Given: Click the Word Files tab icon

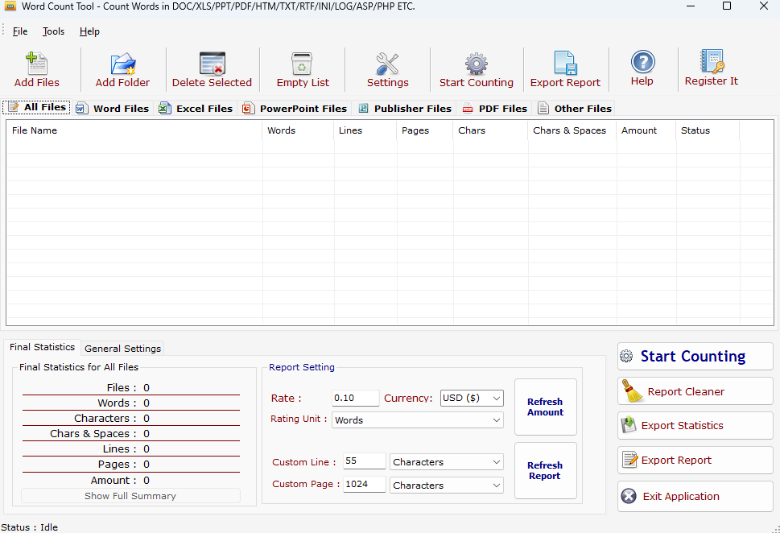Looking at the screenshot, I should coord(82,108).
